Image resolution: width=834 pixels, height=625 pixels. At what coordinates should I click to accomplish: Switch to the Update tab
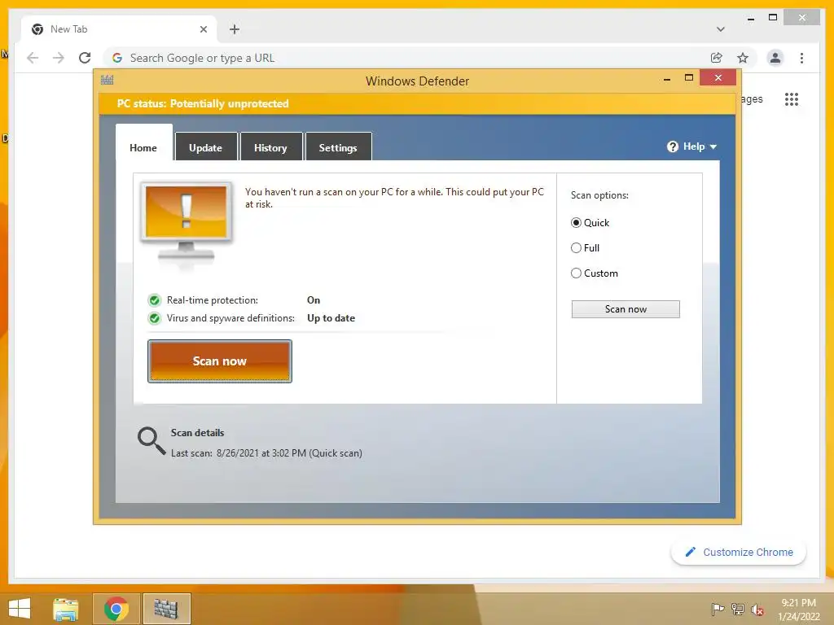pos(205,147)
